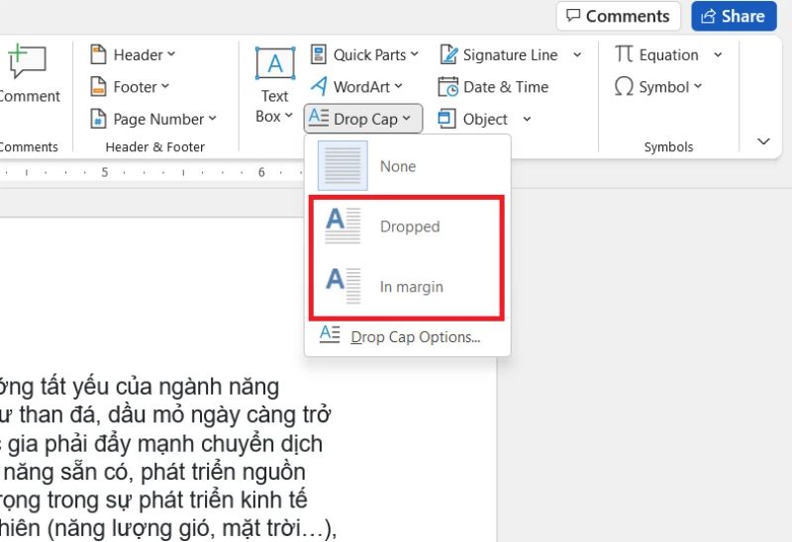Click the Drop Cap ribbon icon

319,118
